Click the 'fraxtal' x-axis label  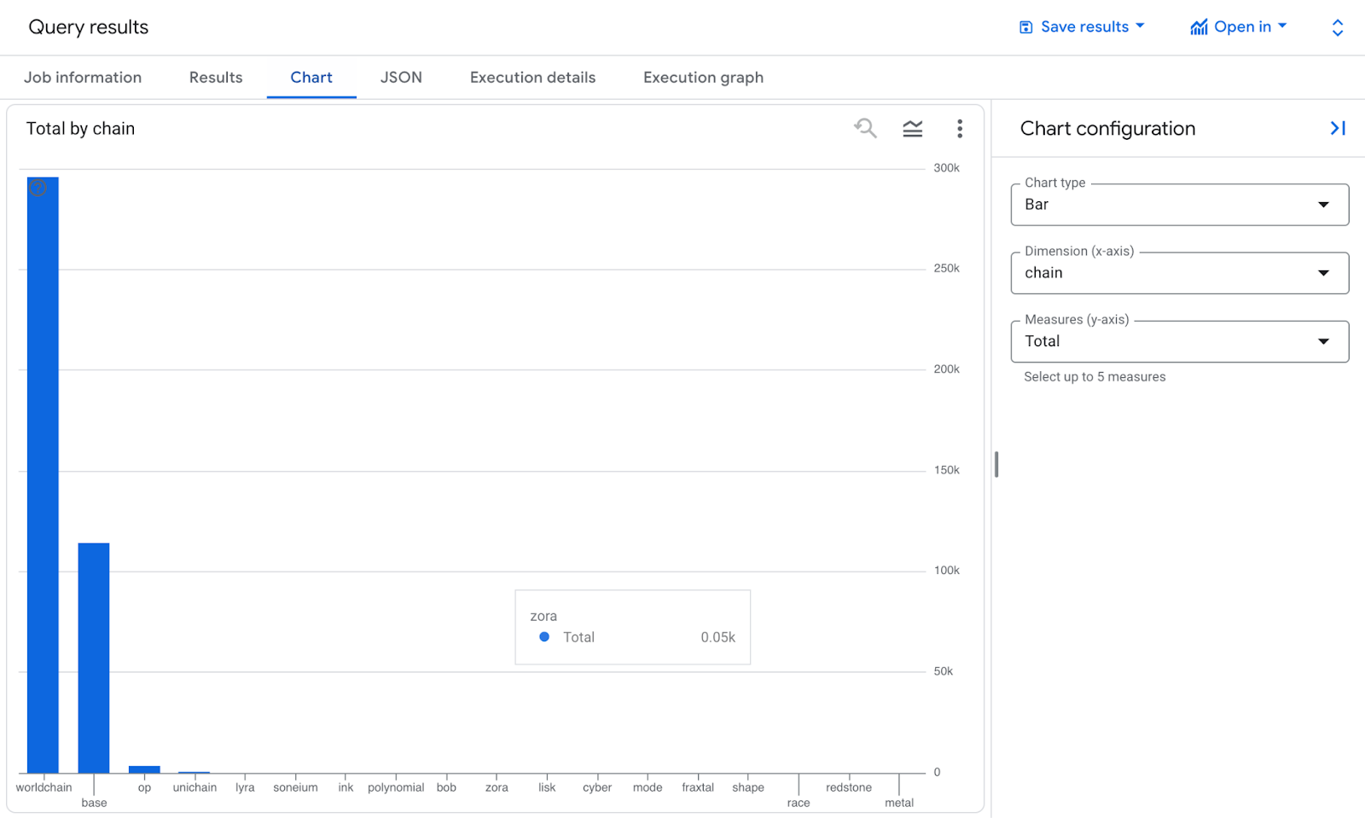pyautogui.click(x=698, y=787)
